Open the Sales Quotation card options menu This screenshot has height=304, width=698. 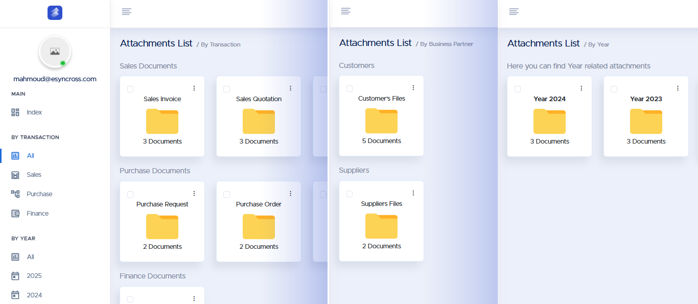click(x=291, y=88)
